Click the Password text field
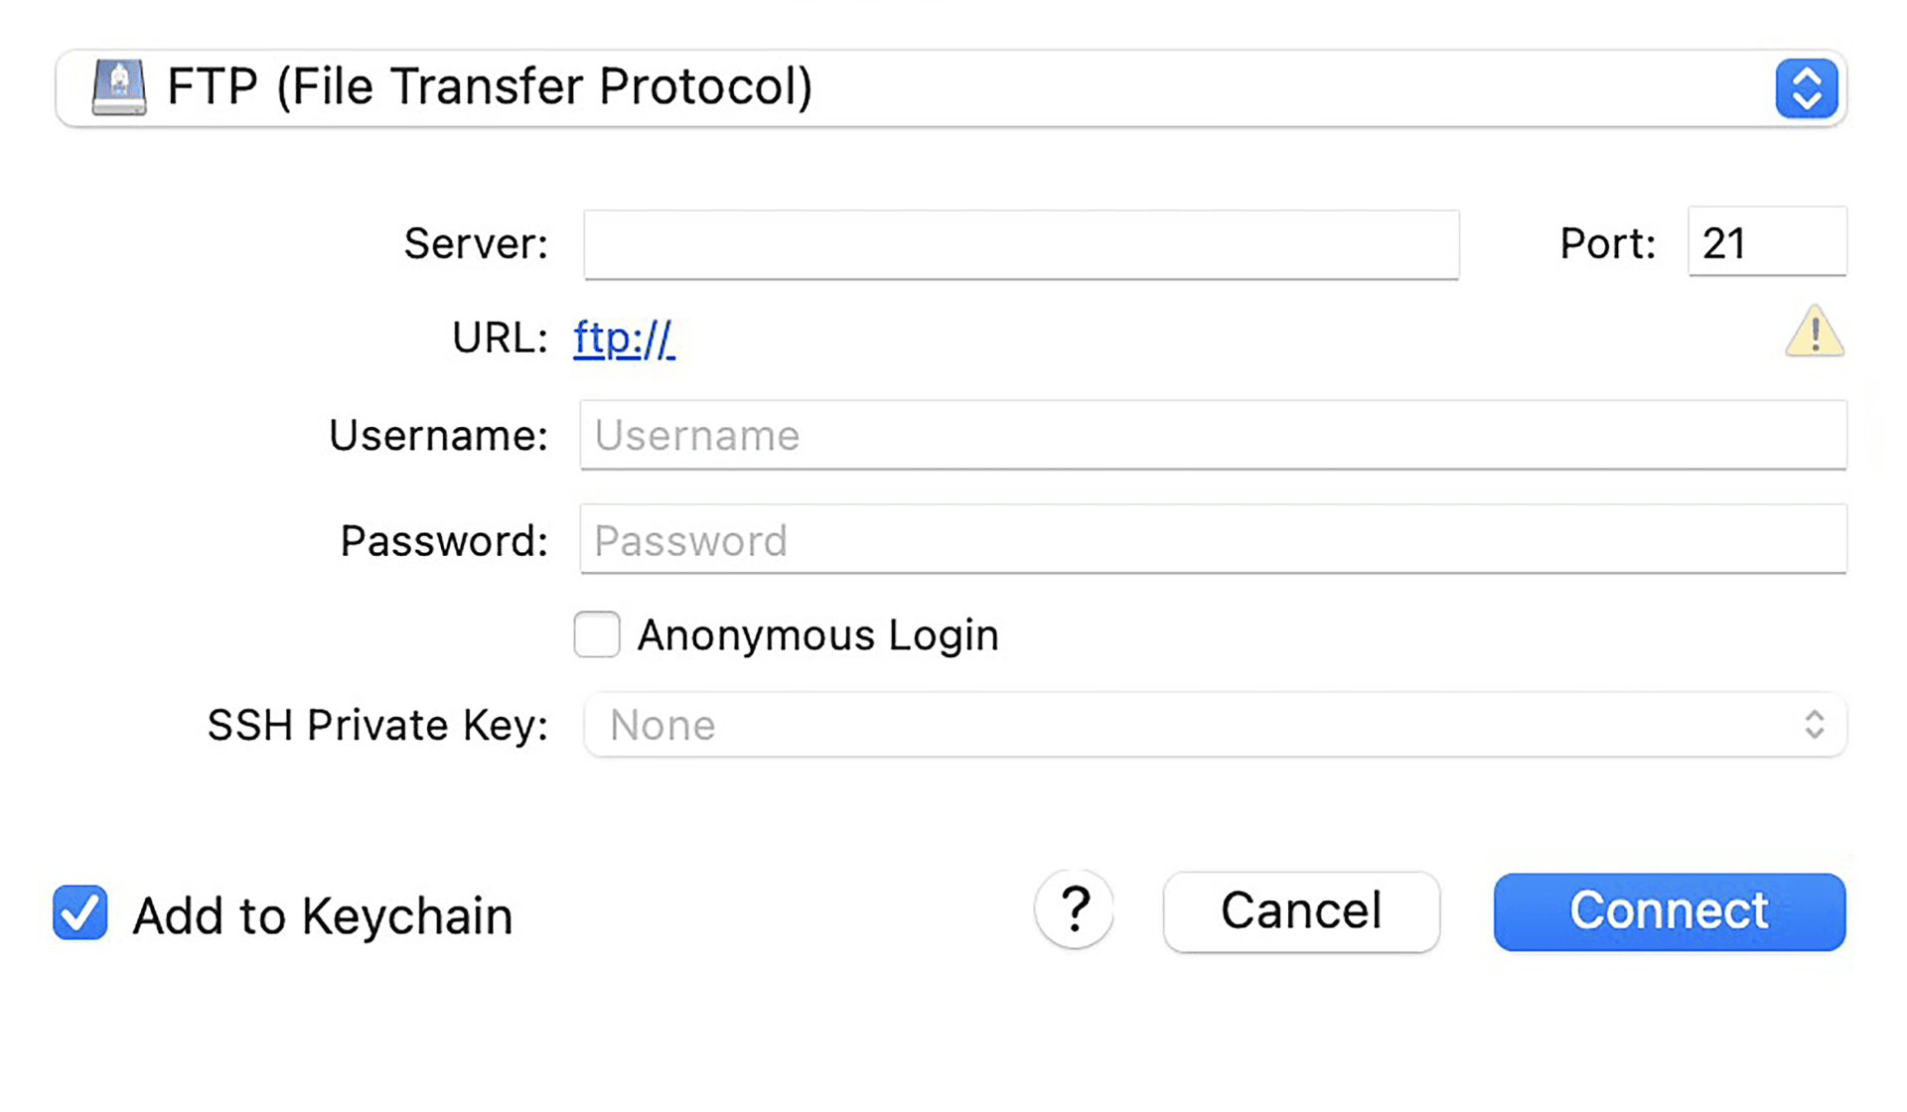Viewport: 1907px width, 1112px height. click(x=1212, y=540)
